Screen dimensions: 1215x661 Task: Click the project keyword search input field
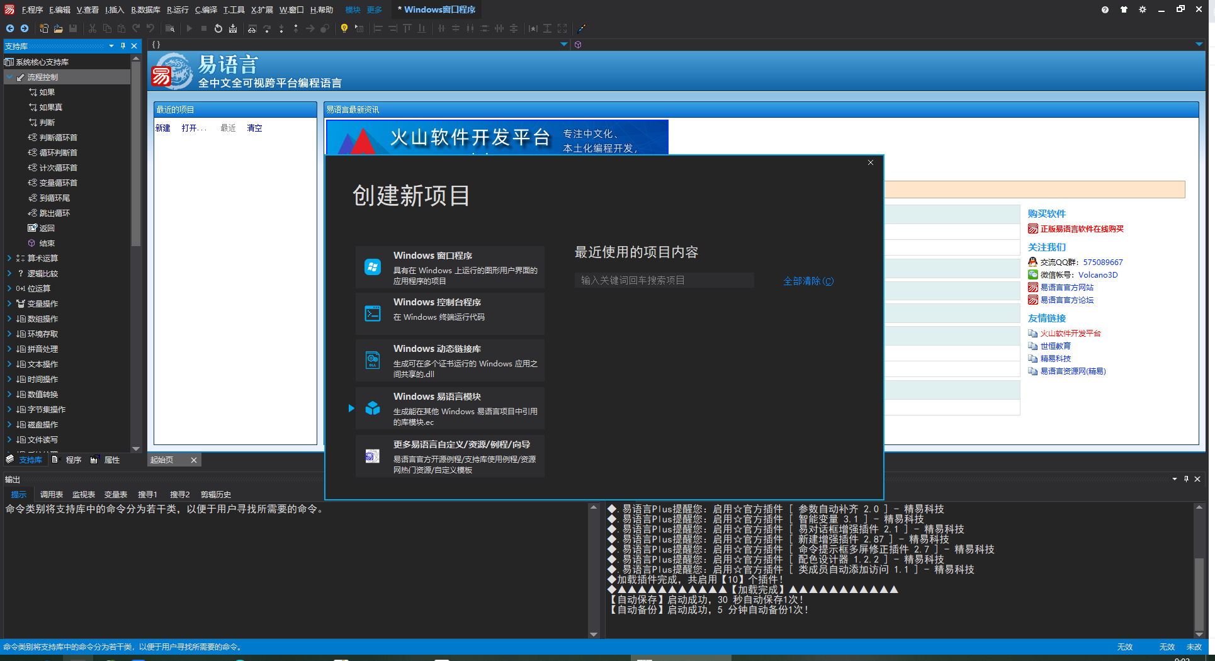(664, 280)
